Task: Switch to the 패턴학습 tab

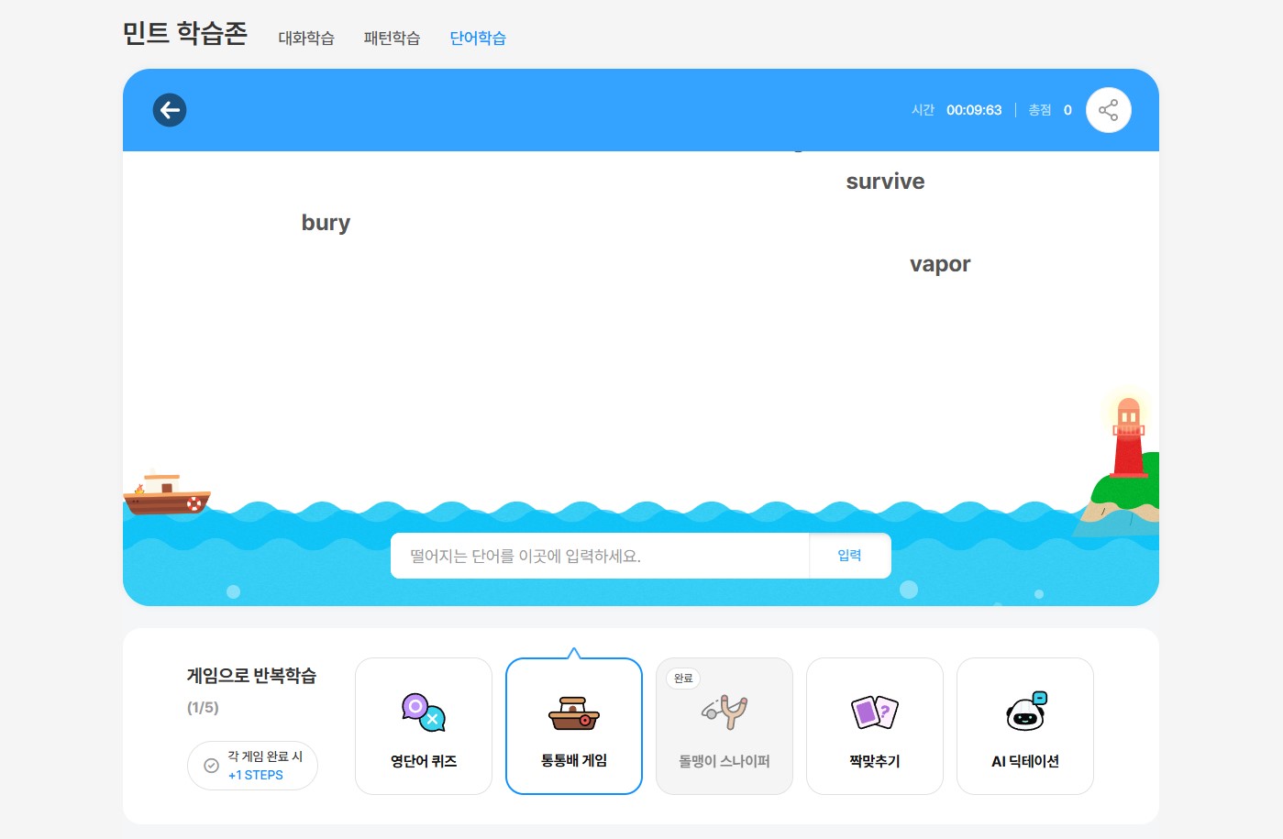Action: [392, 38]
